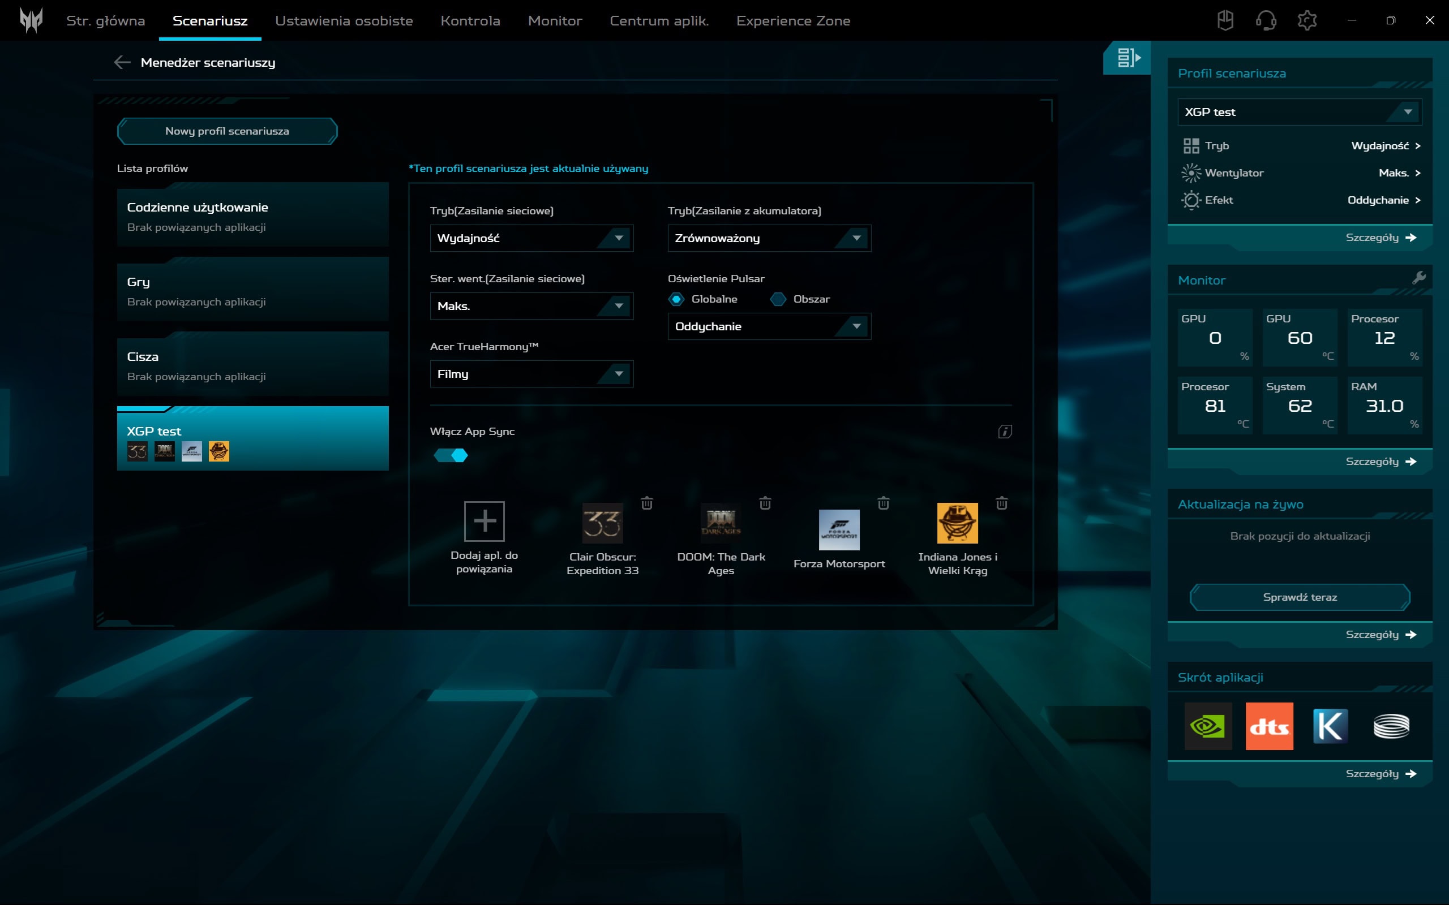Expand the Tryb(Zasilanie sieciowe) Wydajność dropdown
This screenshot has width=1449, height=905.
tap(531, 238)
